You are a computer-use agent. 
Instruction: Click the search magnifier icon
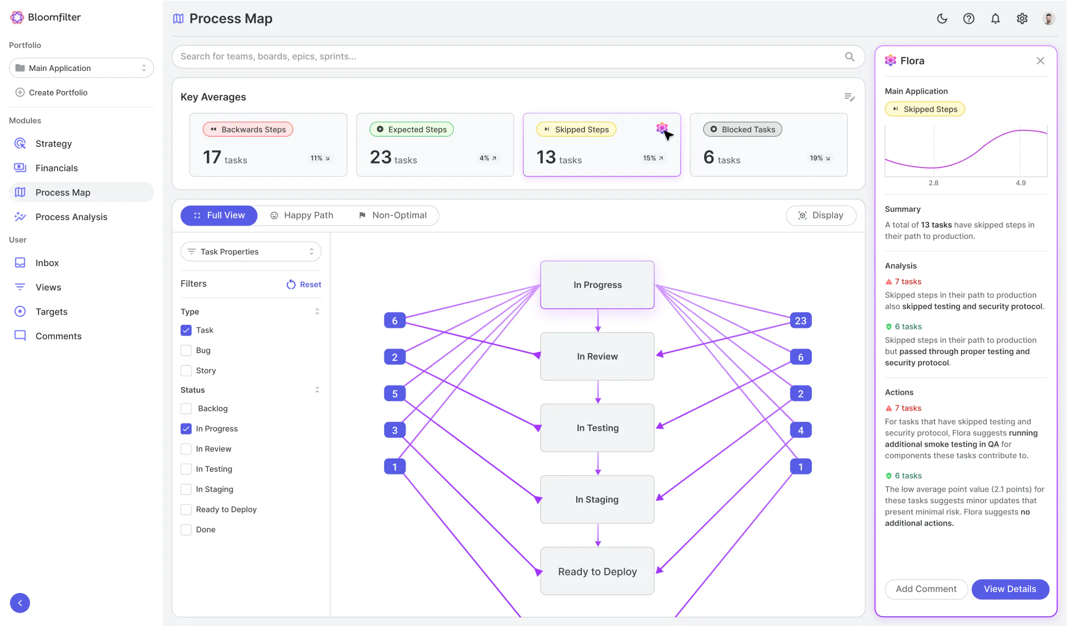click(x=850, y=57)
